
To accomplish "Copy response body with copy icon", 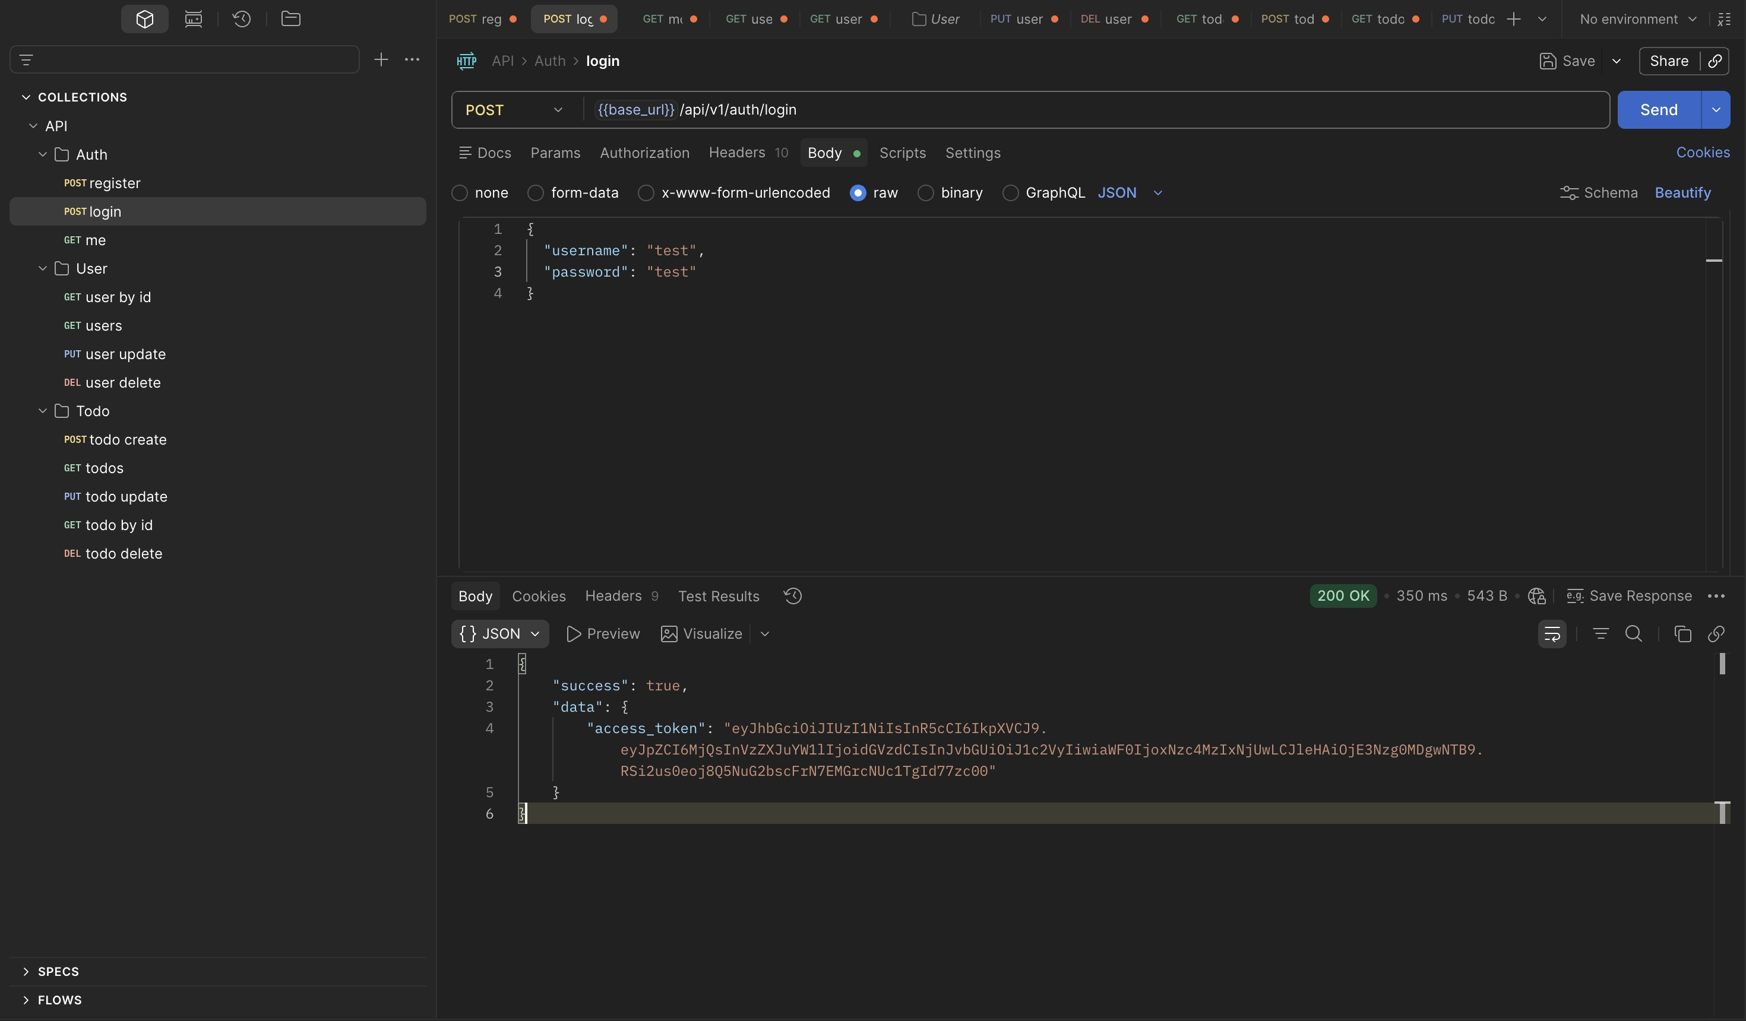I will (x=1683, y=634).
